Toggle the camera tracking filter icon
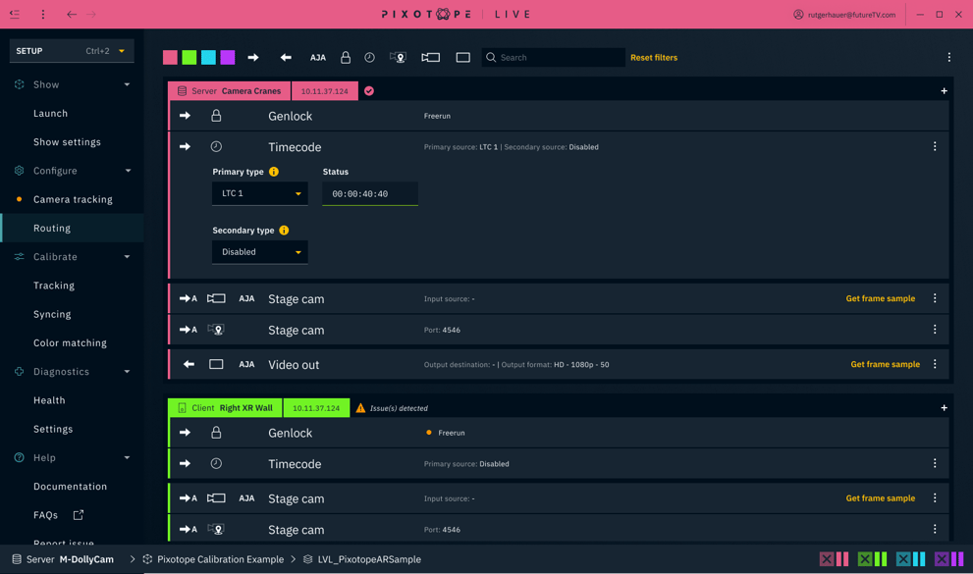The width and height of the screenshot is (973, 574). [398, 58]
